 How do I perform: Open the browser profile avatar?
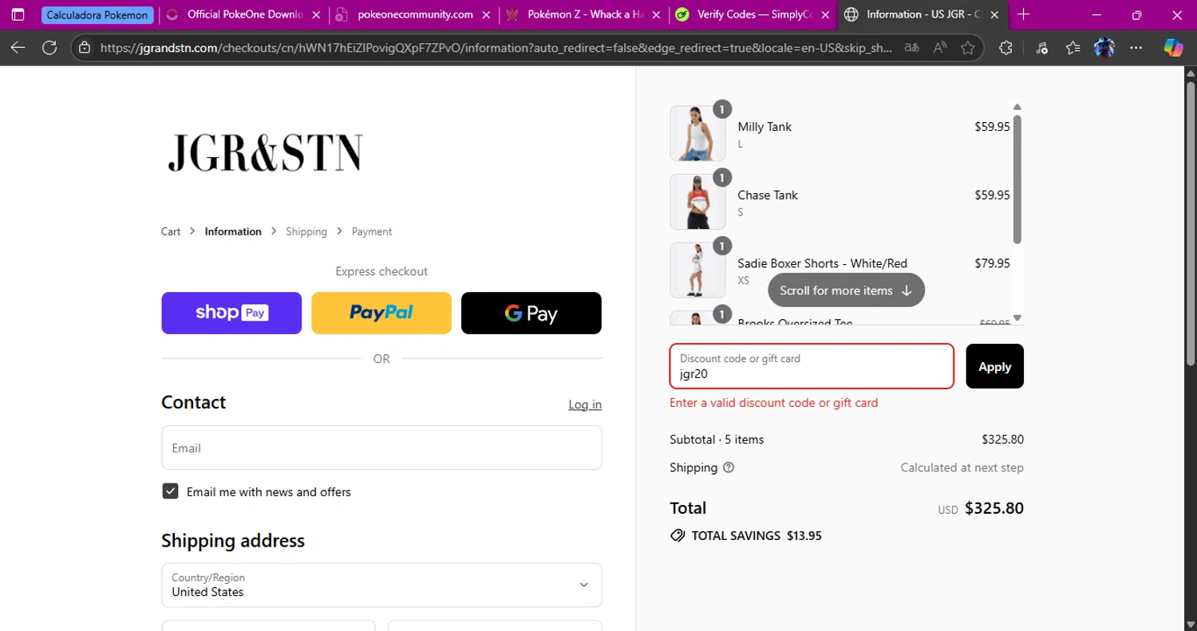point(1104,48)
